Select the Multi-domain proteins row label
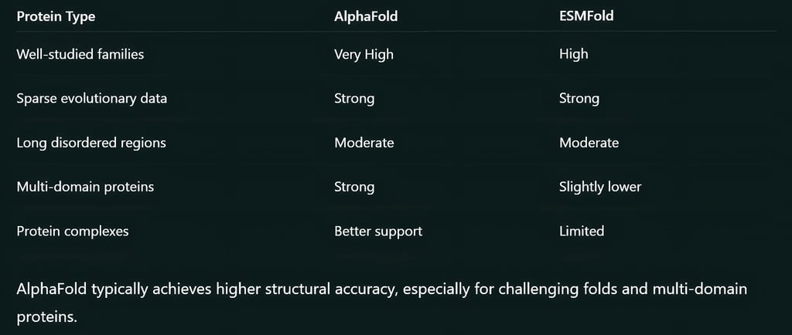792x335 pixels. [x=85, y=187]
